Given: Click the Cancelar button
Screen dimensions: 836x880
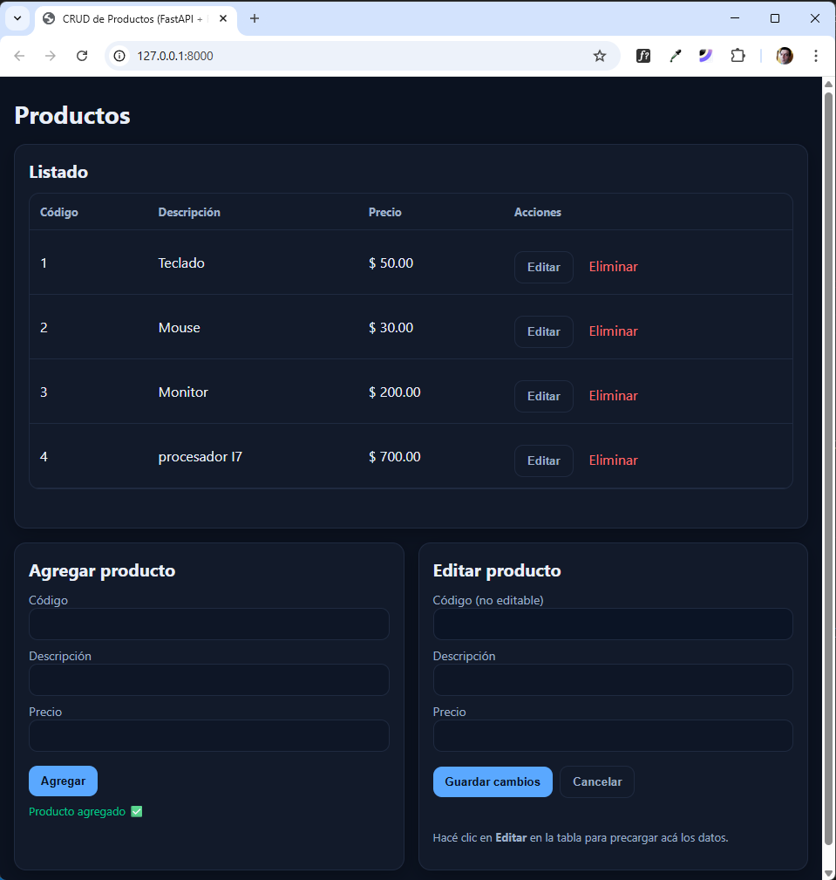Looking at the screenshot, I should [597, 781].
